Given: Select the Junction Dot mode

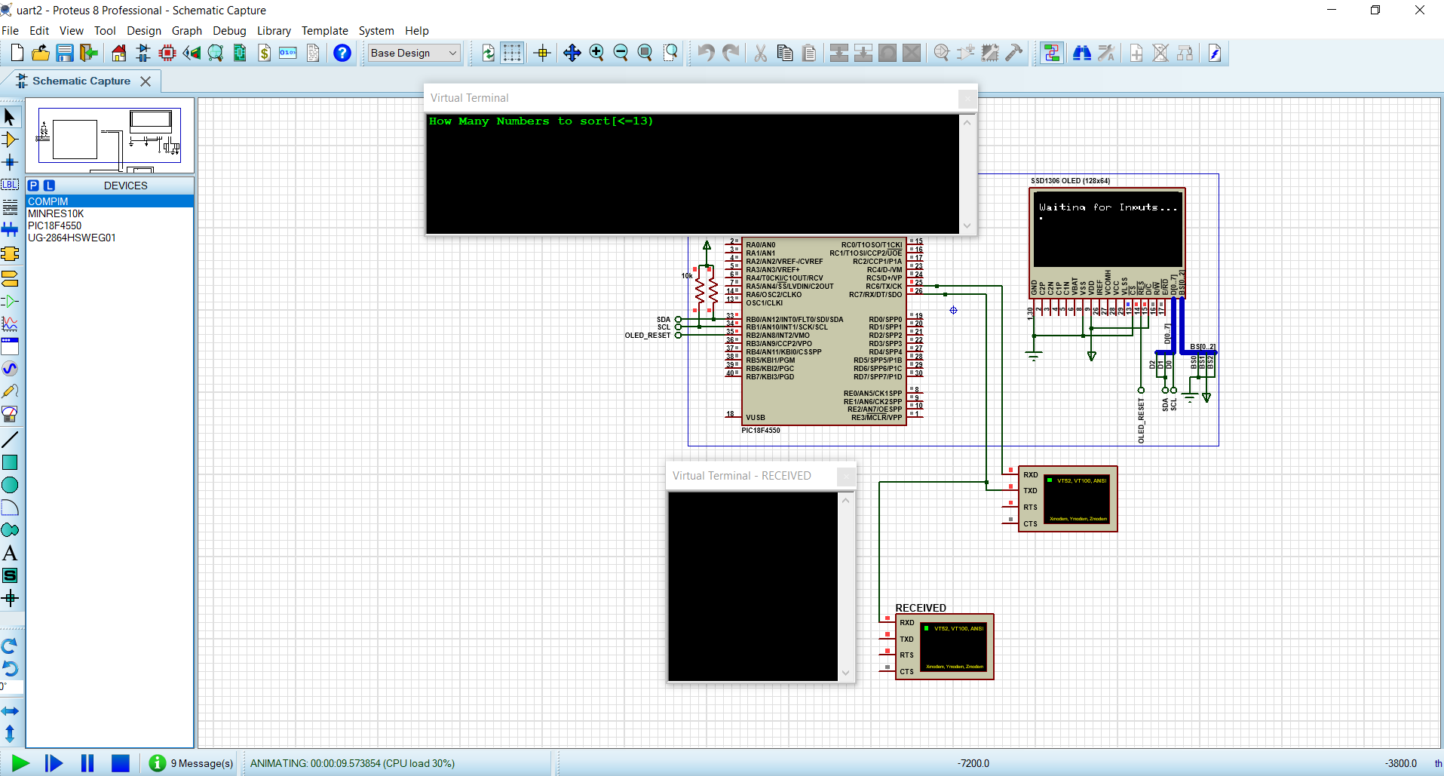Looking at the screenshot, I should click(x=10, y=162).
